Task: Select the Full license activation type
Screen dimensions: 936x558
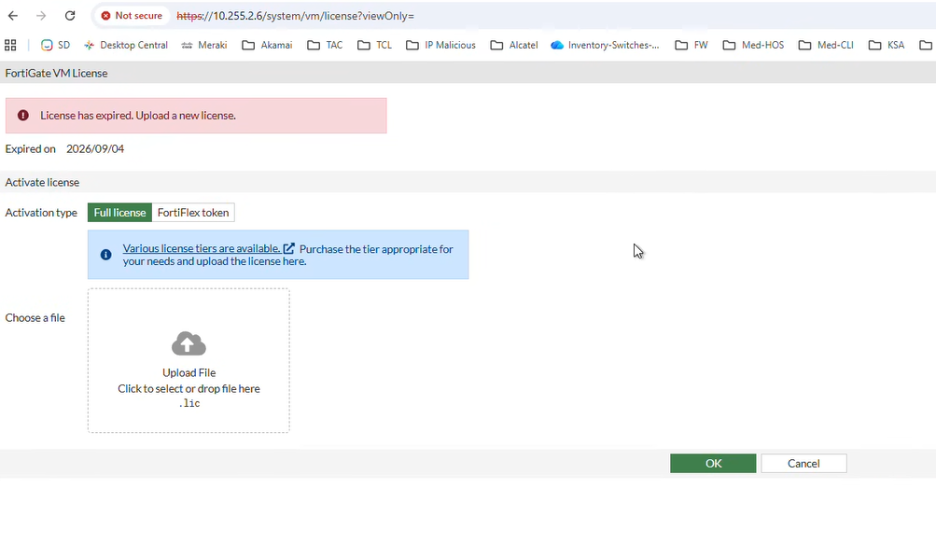Action: point(119,213)
